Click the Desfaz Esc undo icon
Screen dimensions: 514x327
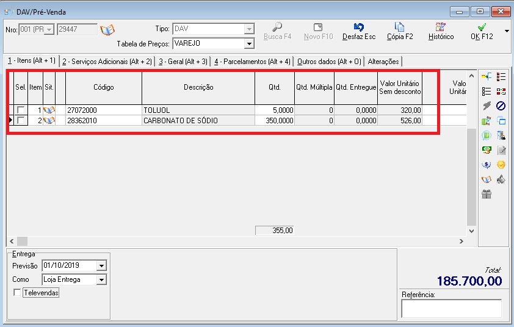coord(358,27)
